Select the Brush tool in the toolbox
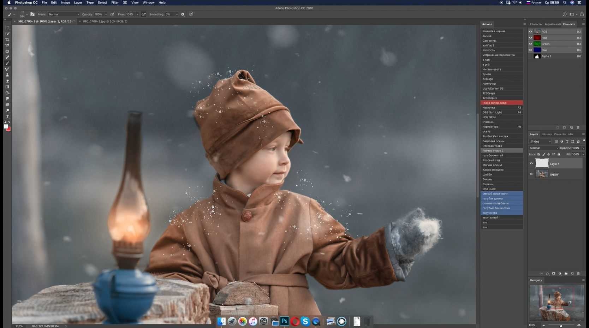This screenshot has height=328, width=589. pos(7,63)
